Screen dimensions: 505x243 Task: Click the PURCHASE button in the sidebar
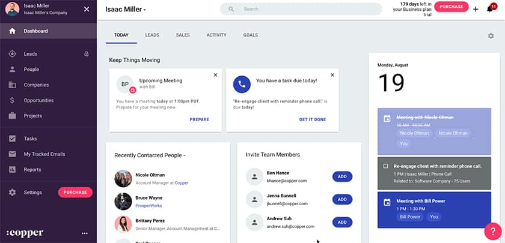(x=75, y=192)
